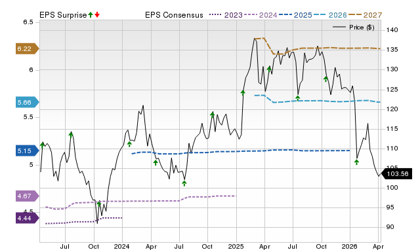Click the green surprise arrow on the 2026 consensus line
The width and height of the screenshot is (420, 250).
coord(297,98)
